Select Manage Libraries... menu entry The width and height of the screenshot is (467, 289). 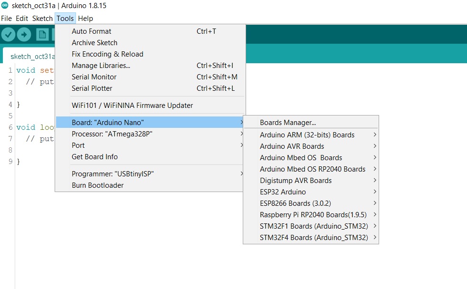click(x=101, y=66)
